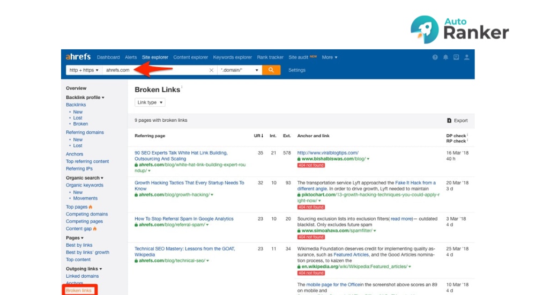The height and width of the screenshot is (295, 536).
Task: Open the 90 SEO Experts referring page
Action: (x=181, y=156)
